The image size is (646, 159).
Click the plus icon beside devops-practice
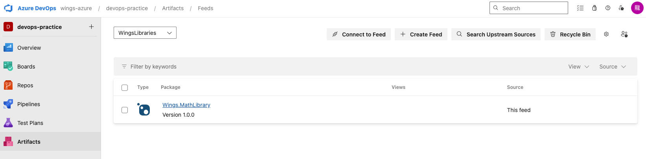91,27
